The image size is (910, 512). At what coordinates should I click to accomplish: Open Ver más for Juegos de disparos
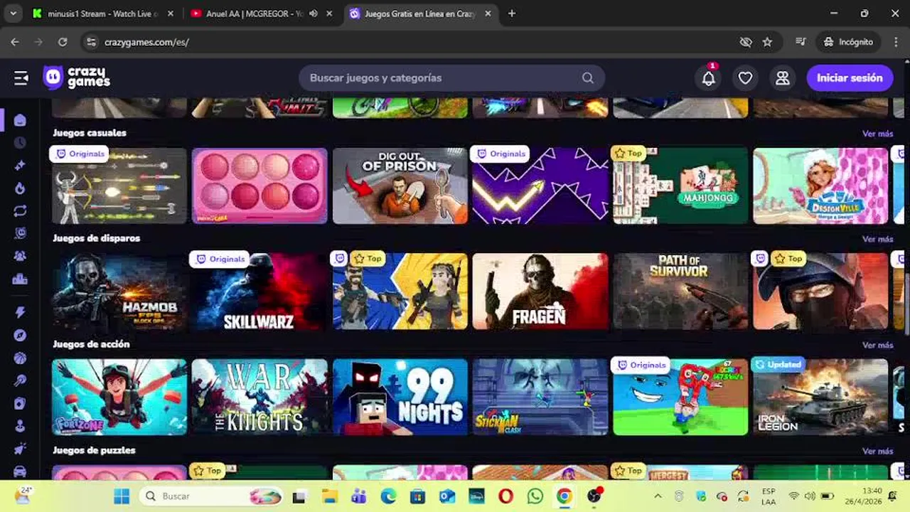(x=877, y=239)
